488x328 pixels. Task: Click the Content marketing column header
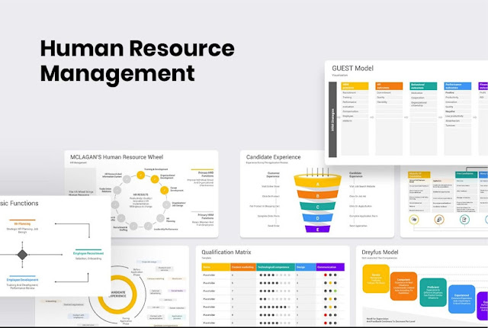click(243, 267)
